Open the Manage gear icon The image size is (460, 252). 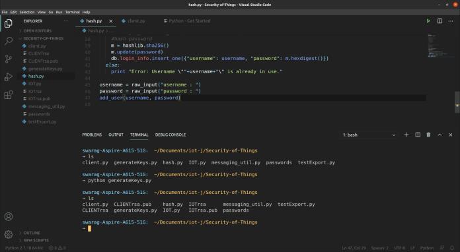[8, 234]
